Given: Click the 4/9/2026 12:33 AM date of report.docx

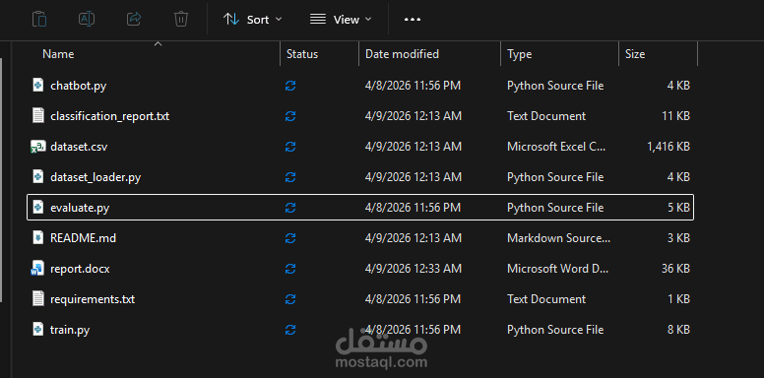Looking at the screenshot, I should 414,269.
